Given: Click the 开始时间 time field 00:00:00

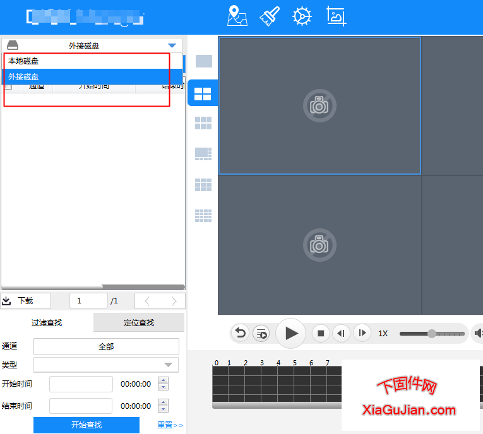Looking at the screenshot, I should [x=136, y=384].
